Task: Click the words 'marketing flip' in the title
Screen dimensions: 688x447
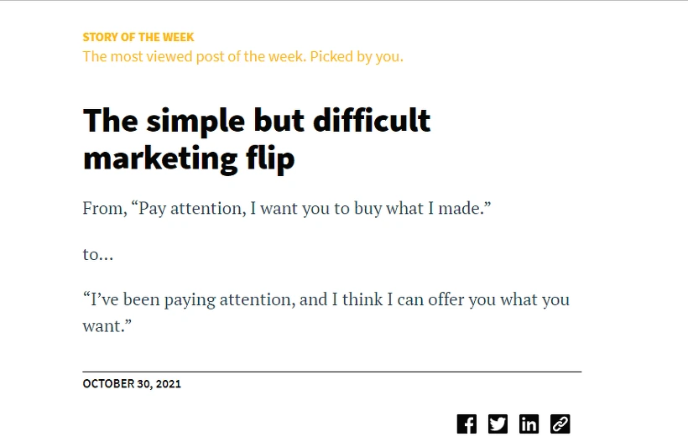Action: [189, 159]
